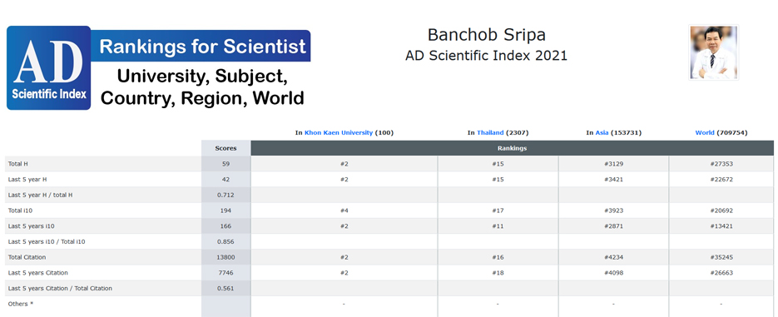Select world rank #35245 for Total Citation

point(721,257)
